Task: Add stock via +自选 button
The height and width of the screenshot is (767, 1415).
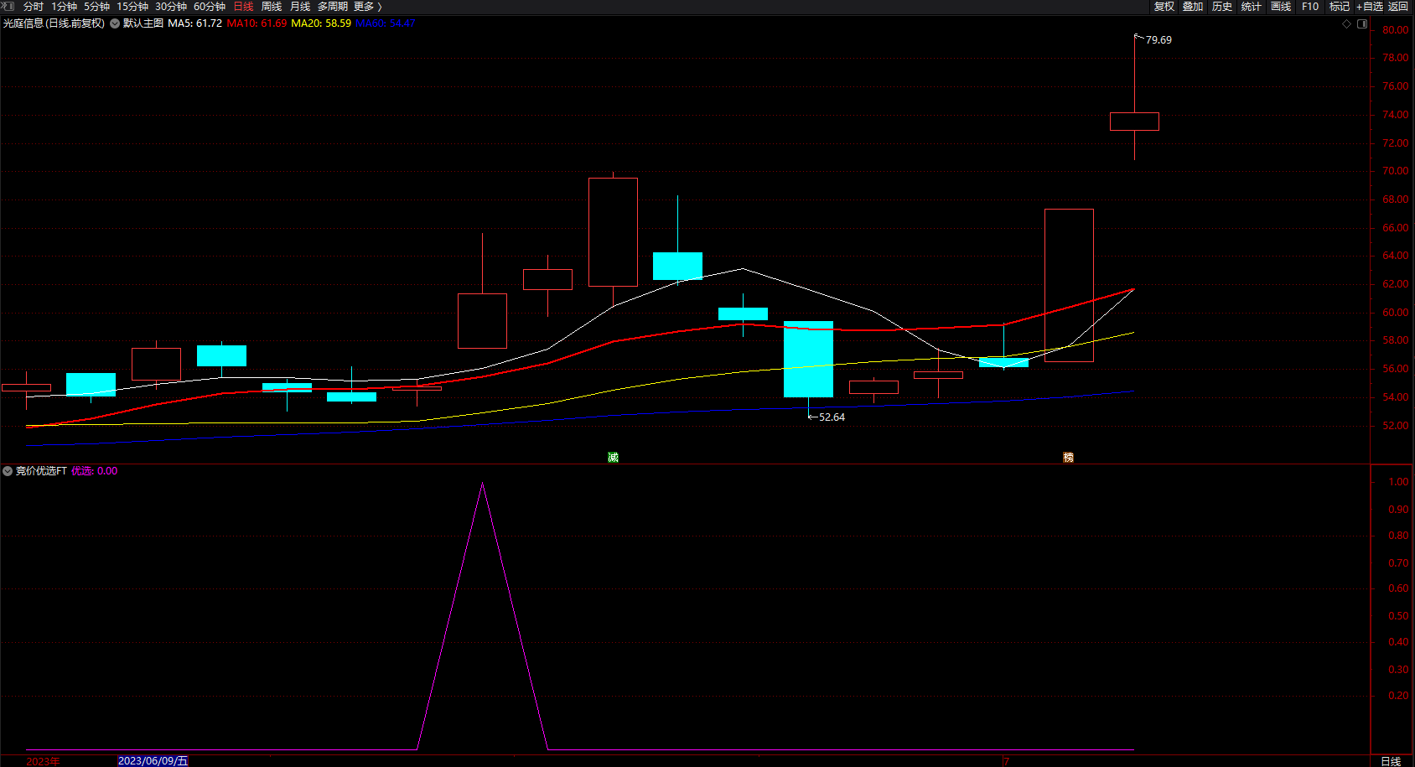Action: click(1370, 7)
